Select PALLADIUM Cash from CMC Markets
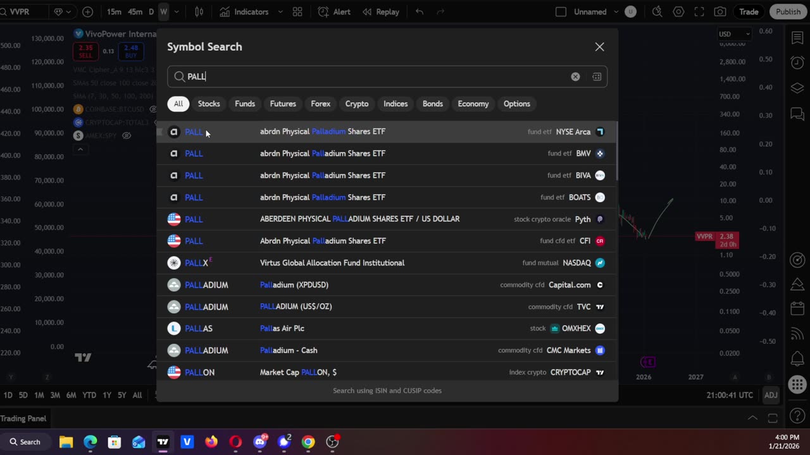The image size is (810, 455). [x=387, y=350]
